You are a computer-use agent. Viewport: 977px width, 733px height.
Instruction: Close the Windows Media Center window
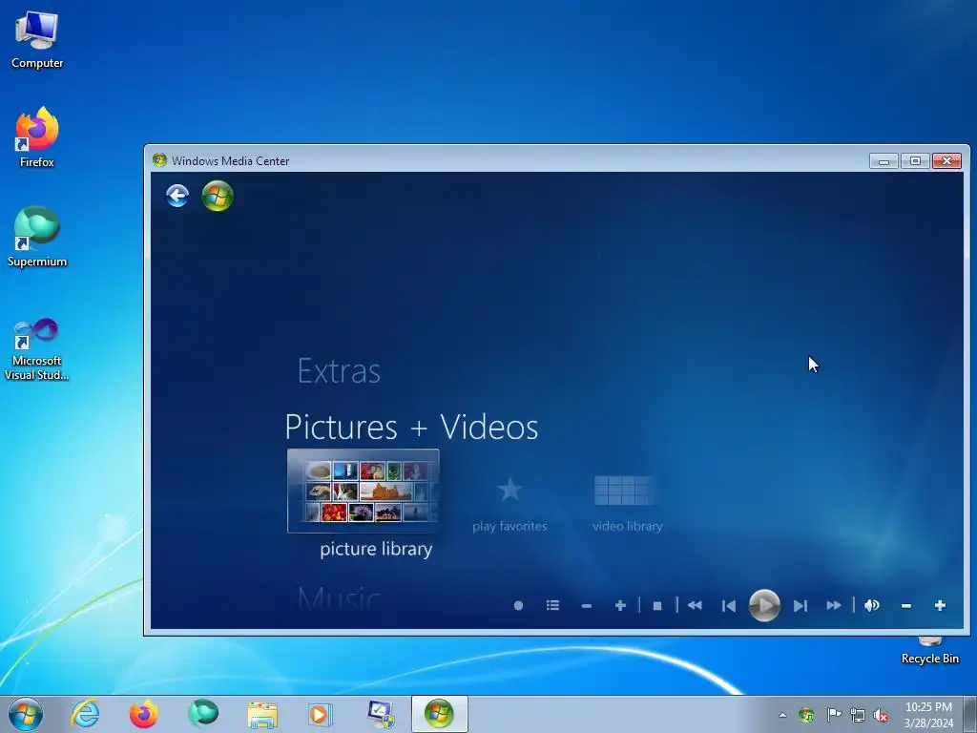(947, 160)
